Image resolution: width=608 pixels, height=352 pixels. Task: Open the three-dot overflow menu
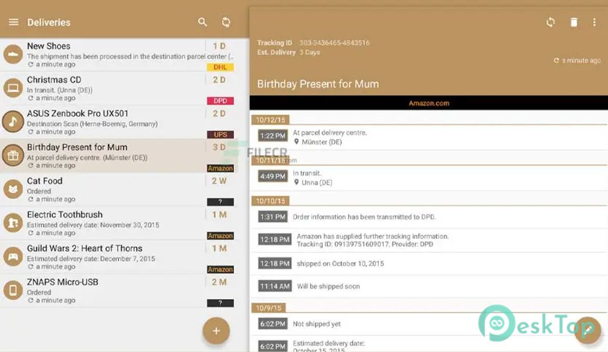tap(595, 22)
